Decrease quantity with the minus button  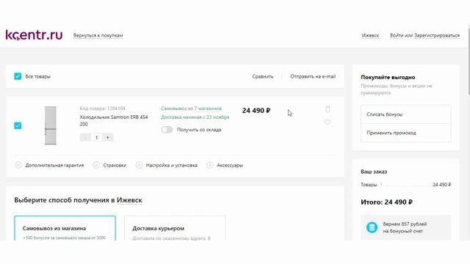click(x=85, y=137)
